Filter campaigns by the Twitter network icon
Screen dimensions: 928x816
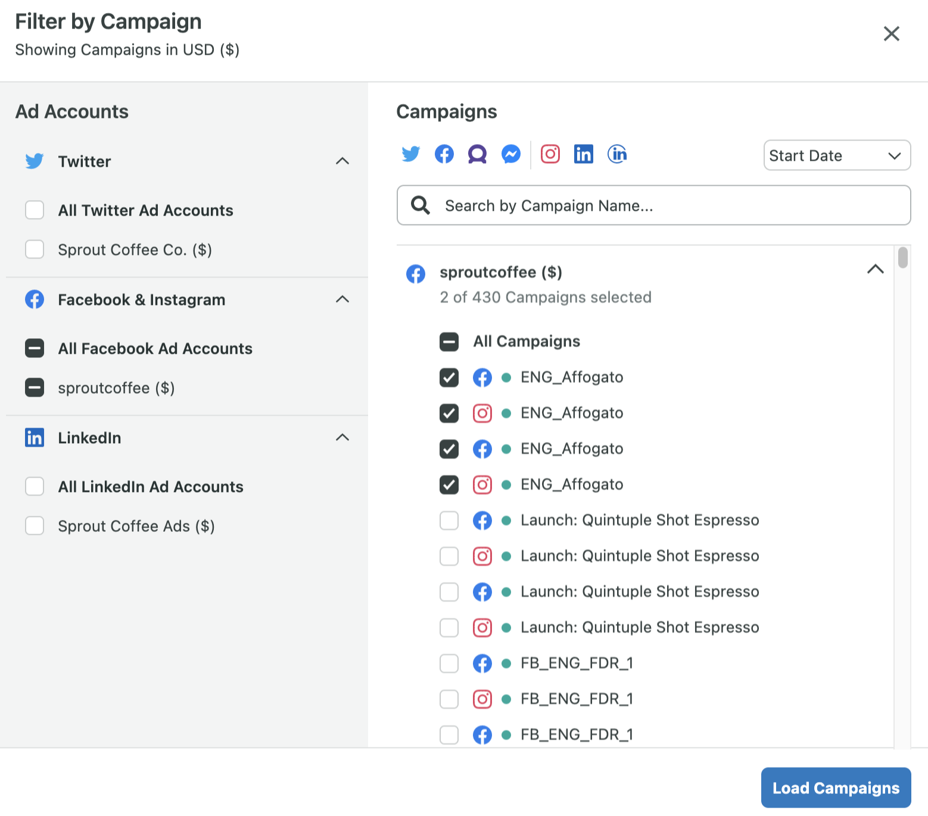coord(411,154)
